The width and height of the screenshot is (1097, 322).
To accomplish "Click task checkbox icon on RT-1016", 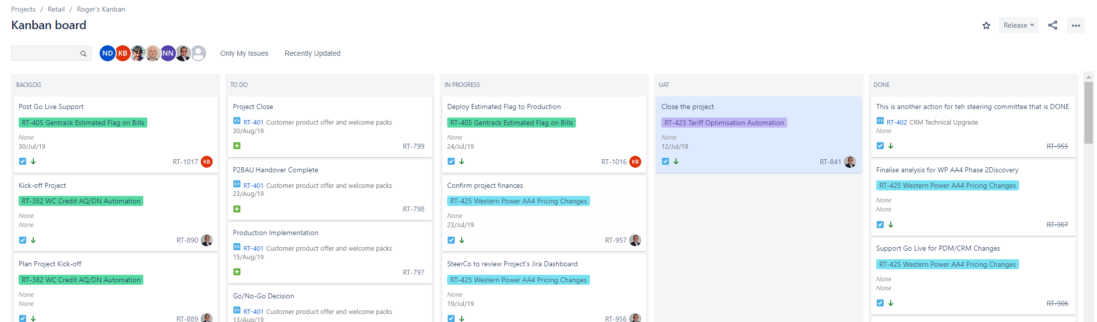I will click(x=451, y=161).
